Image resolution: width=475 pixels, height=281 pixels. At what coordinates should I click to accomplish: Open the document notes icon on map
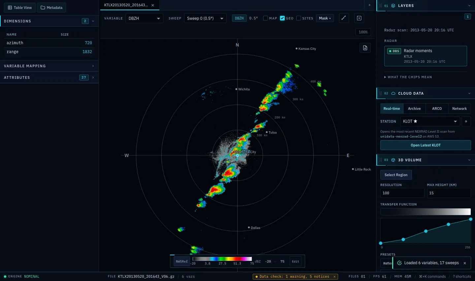[365, 48]
